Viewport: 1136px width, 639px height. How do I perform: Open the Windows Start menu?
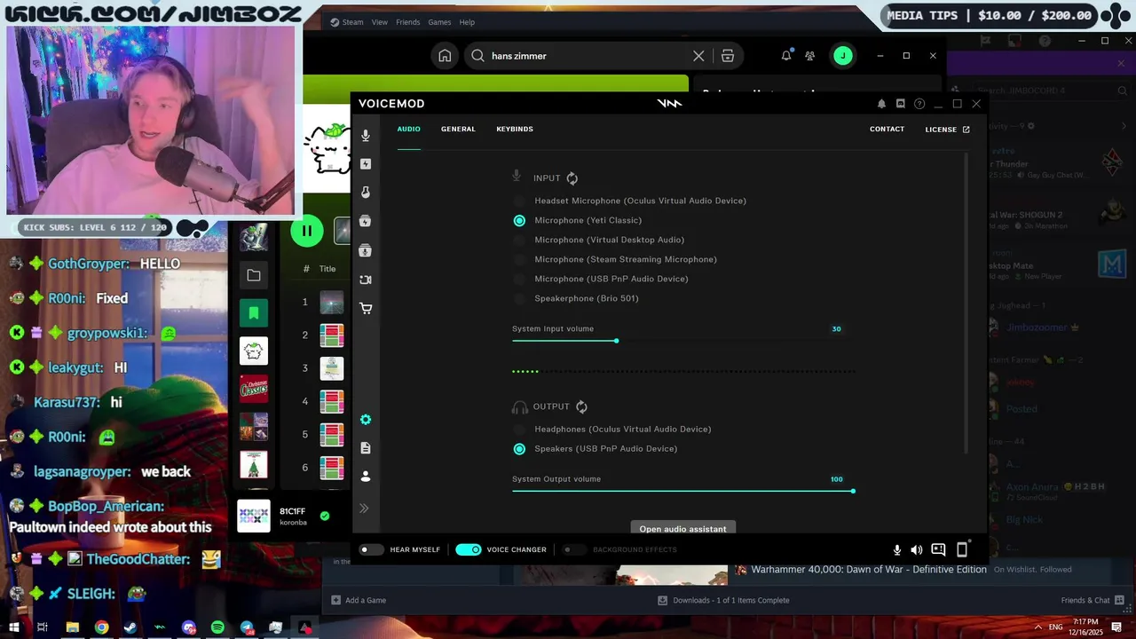(x=14, y=627)
